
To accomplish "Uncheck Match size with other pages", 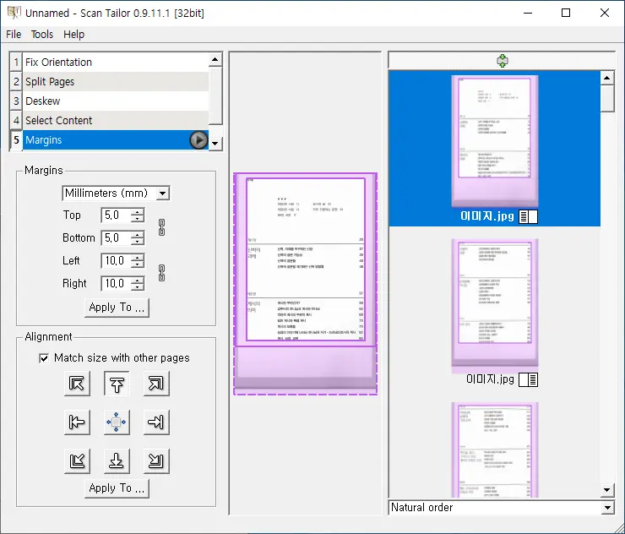I will point(45,357).
